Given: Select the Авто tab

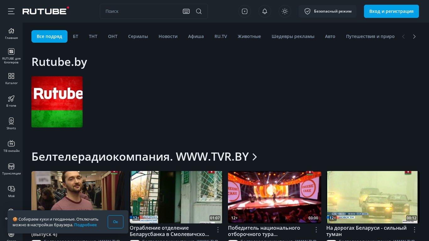Looking at the screenshot, I should coord(330,36).
